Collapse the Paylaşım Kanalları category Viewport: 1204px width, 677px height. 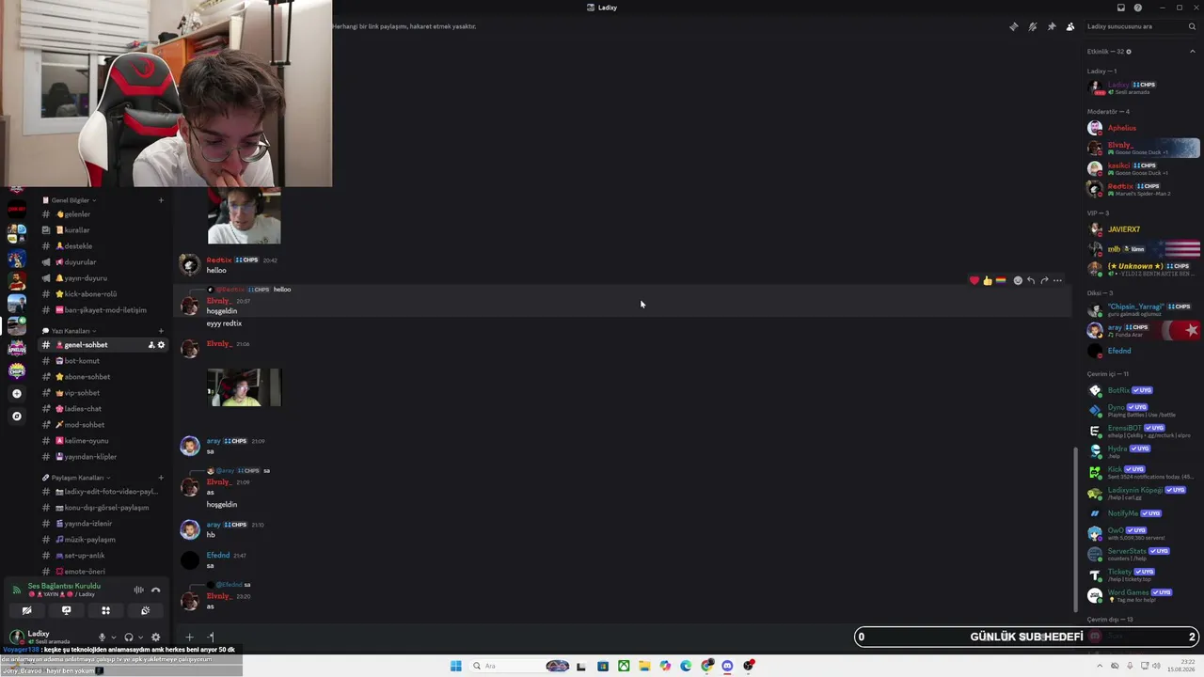[x=75, y=478]
